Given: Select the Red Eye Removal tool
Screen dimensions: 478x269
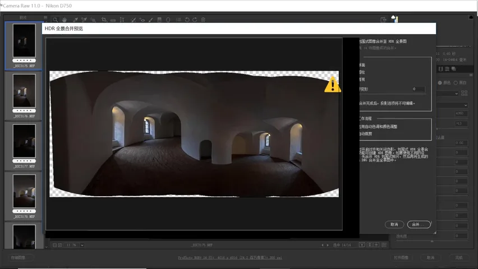Looking at the screenshot, I should pos(142,20).
